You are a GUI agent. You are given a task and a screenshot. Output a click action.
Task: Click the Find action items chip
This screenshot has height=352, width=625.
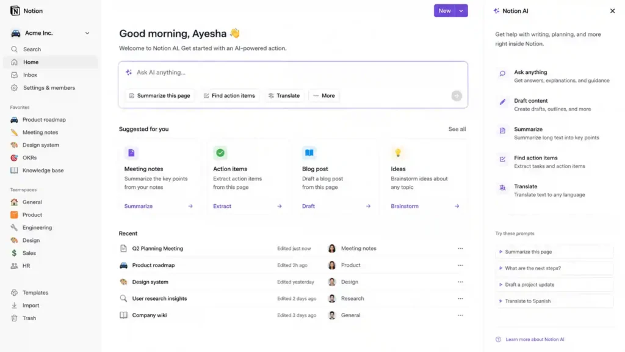pyautogui.click(x=229, y=96)
